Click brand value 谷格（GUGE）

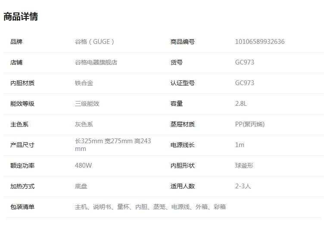(x=94, y=42)
